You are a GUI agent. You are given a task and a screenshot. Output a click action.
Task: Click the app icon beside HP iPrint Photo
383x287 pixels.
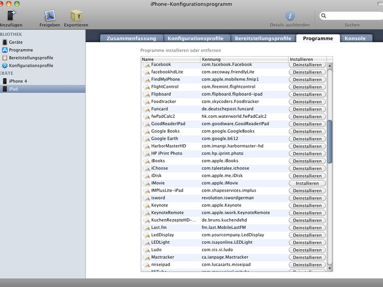[147, 153]
